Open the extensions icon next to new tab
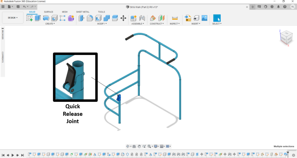 (259, 7)
